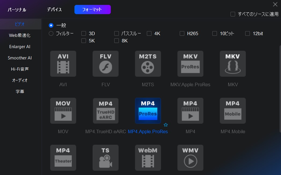Click the M2TS label text
The width and height of the screenshot is (281, 175).
[x=148, y=85]
